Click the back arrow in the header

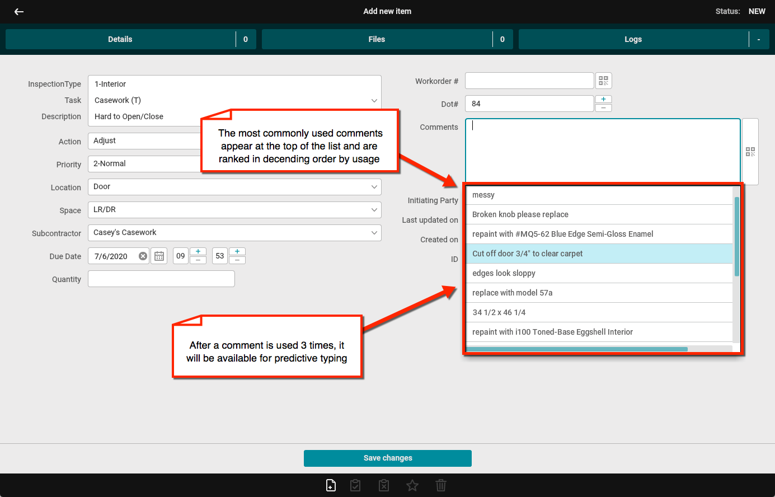[19, 12]
